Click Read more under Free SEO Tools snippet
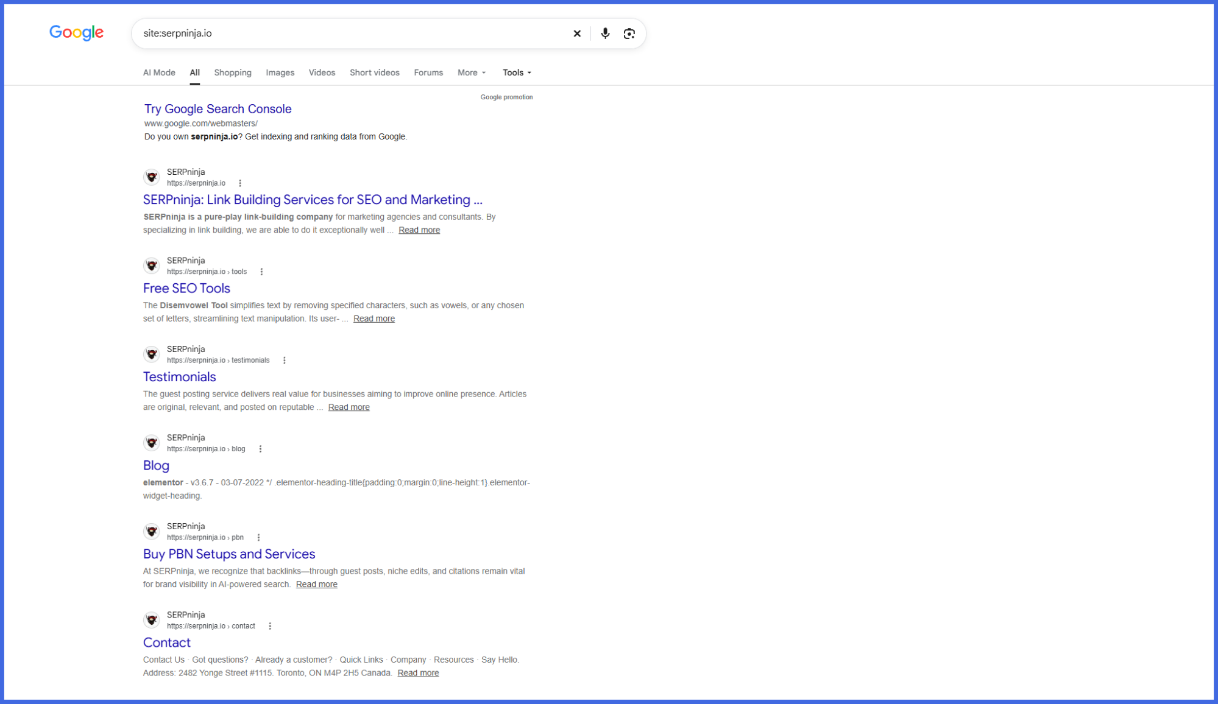Screen dimensions: 1218x704 [374, 319]
